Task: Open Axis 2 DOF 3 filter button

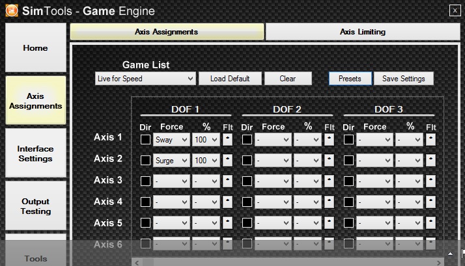Action: pos(430,160)
